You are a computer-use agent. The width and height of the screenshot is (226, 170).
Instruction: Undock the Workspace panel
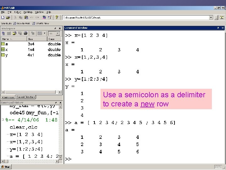(55, 28)
